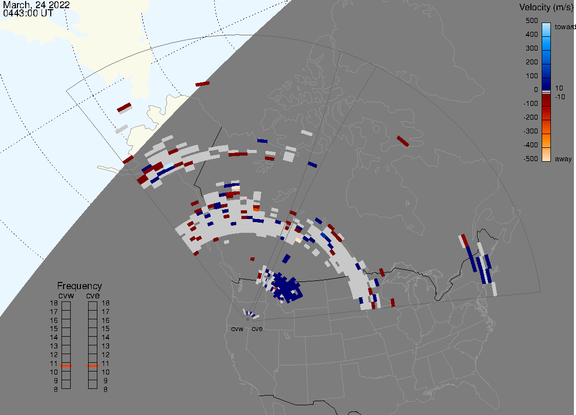Click the "-200" velocity scale value

click(530, 117)
